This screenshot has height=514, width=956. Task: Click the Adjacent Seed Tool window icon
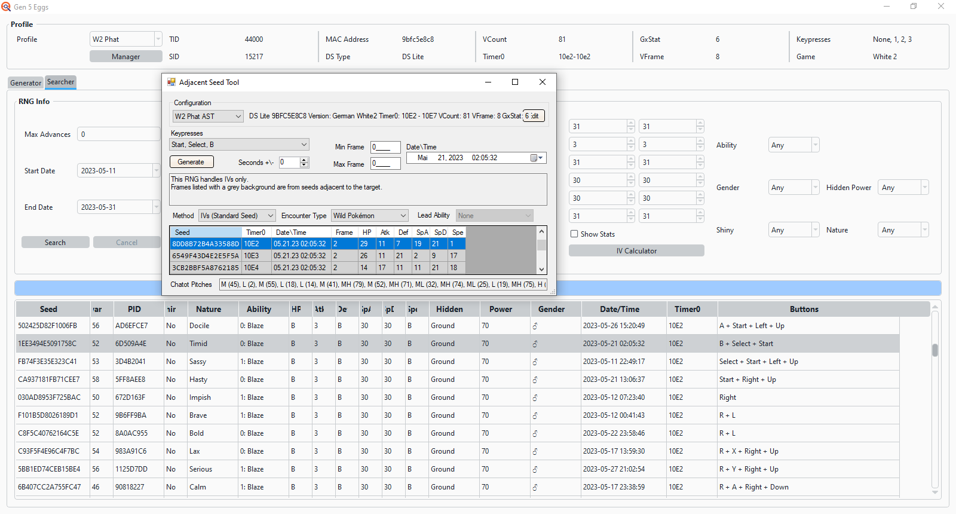tap(171, 82)
